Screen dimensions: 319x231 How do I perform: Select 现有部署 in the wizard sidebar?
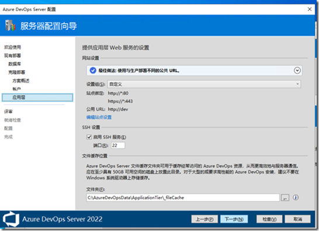12,56
